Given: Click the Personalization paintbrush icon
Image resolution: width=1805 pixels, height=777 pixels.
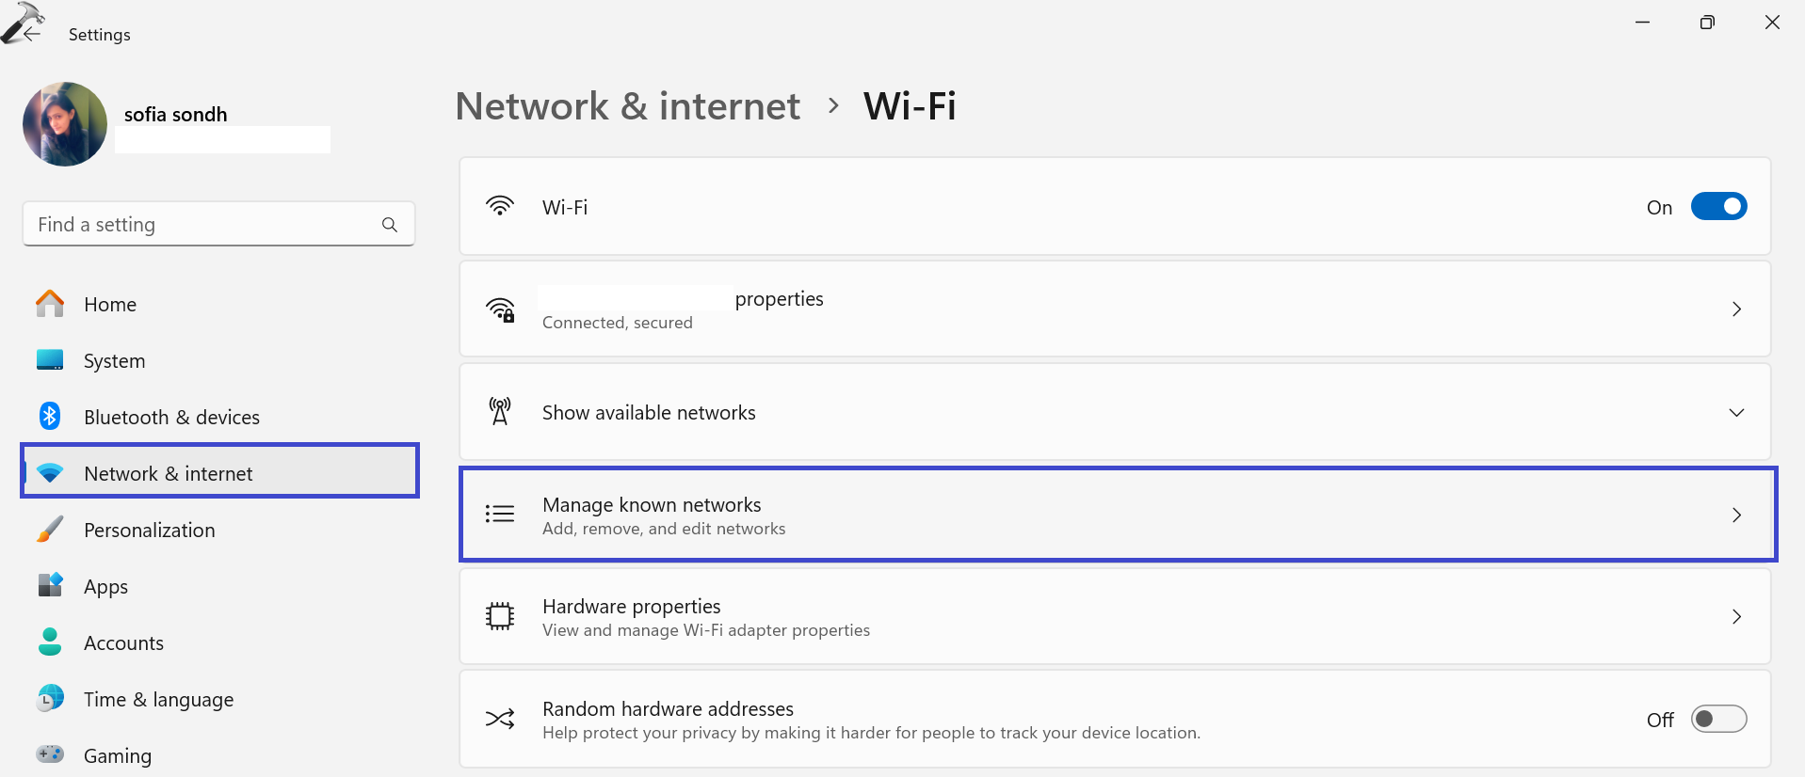Looking at the screenshot, I should (x=50, y=530).
